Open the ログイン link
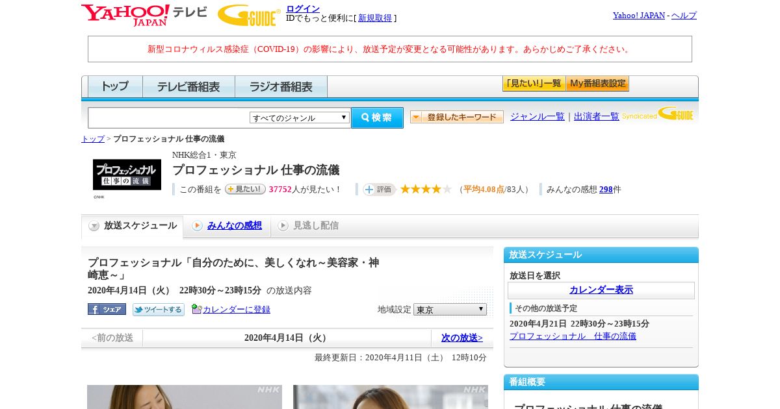 pos(303,8)
